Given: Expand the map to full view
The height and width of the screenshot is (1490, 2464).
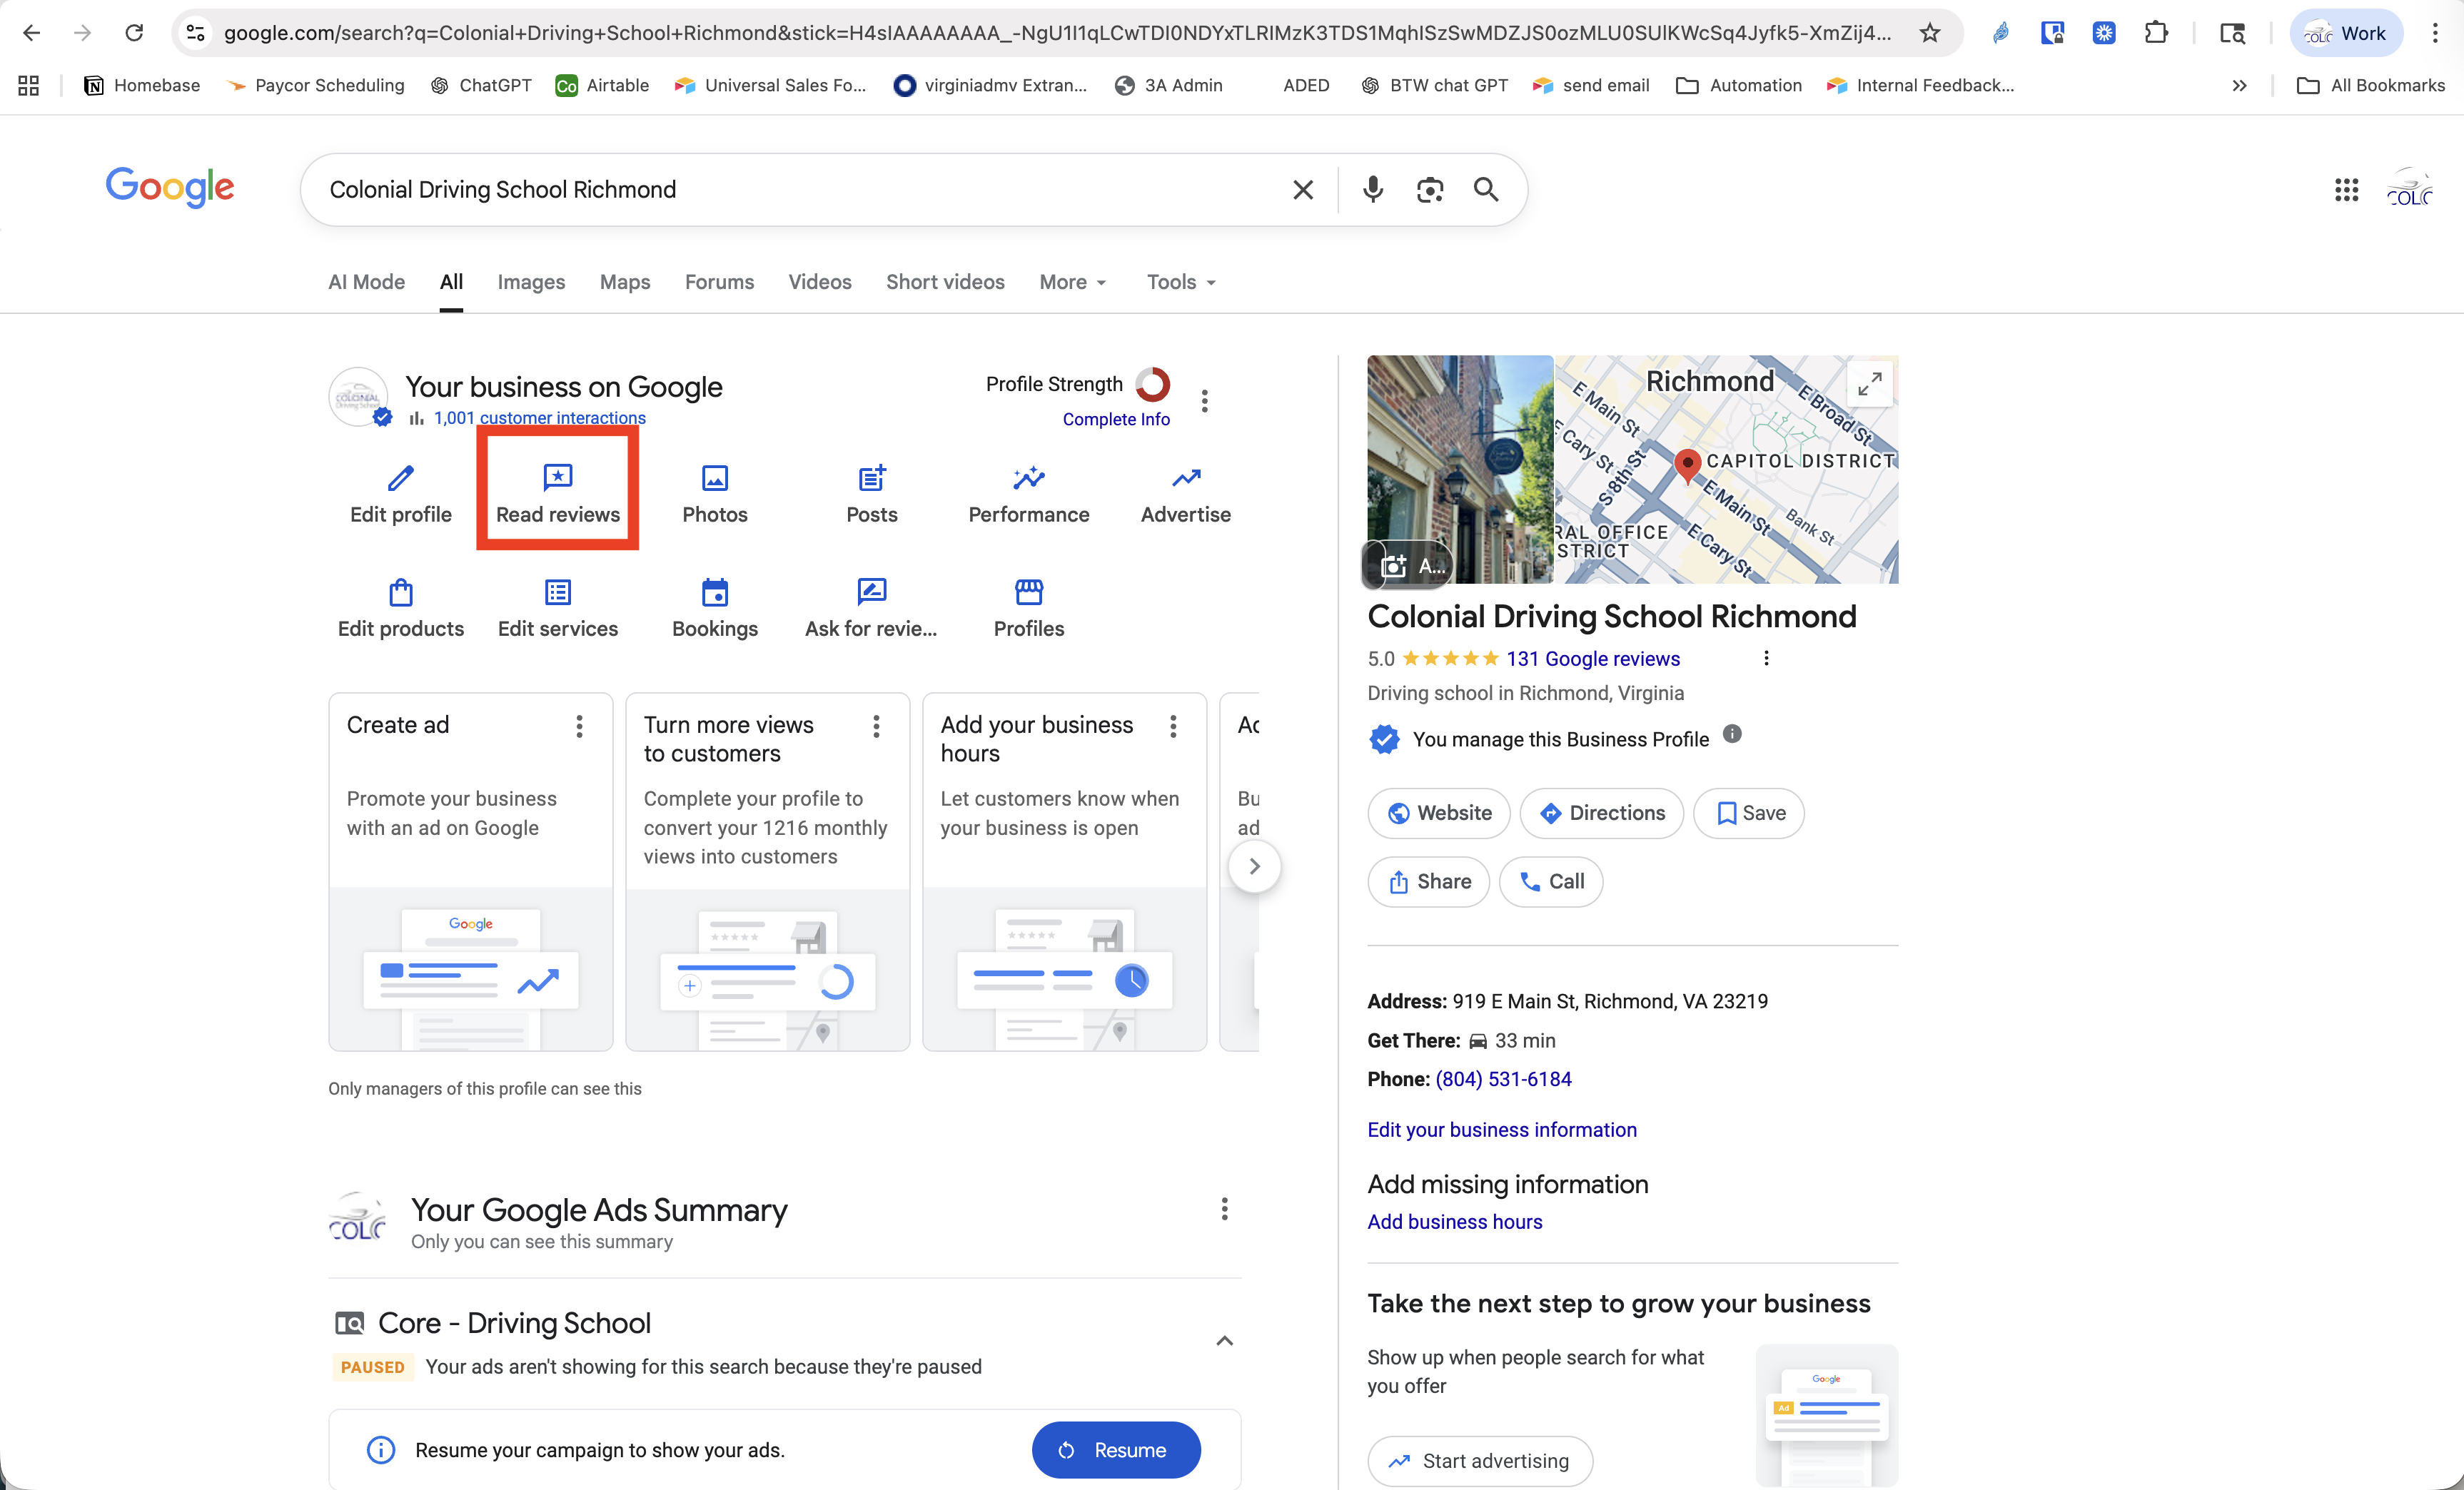Looking at the screenshot, I should [x=1869, y=384].
